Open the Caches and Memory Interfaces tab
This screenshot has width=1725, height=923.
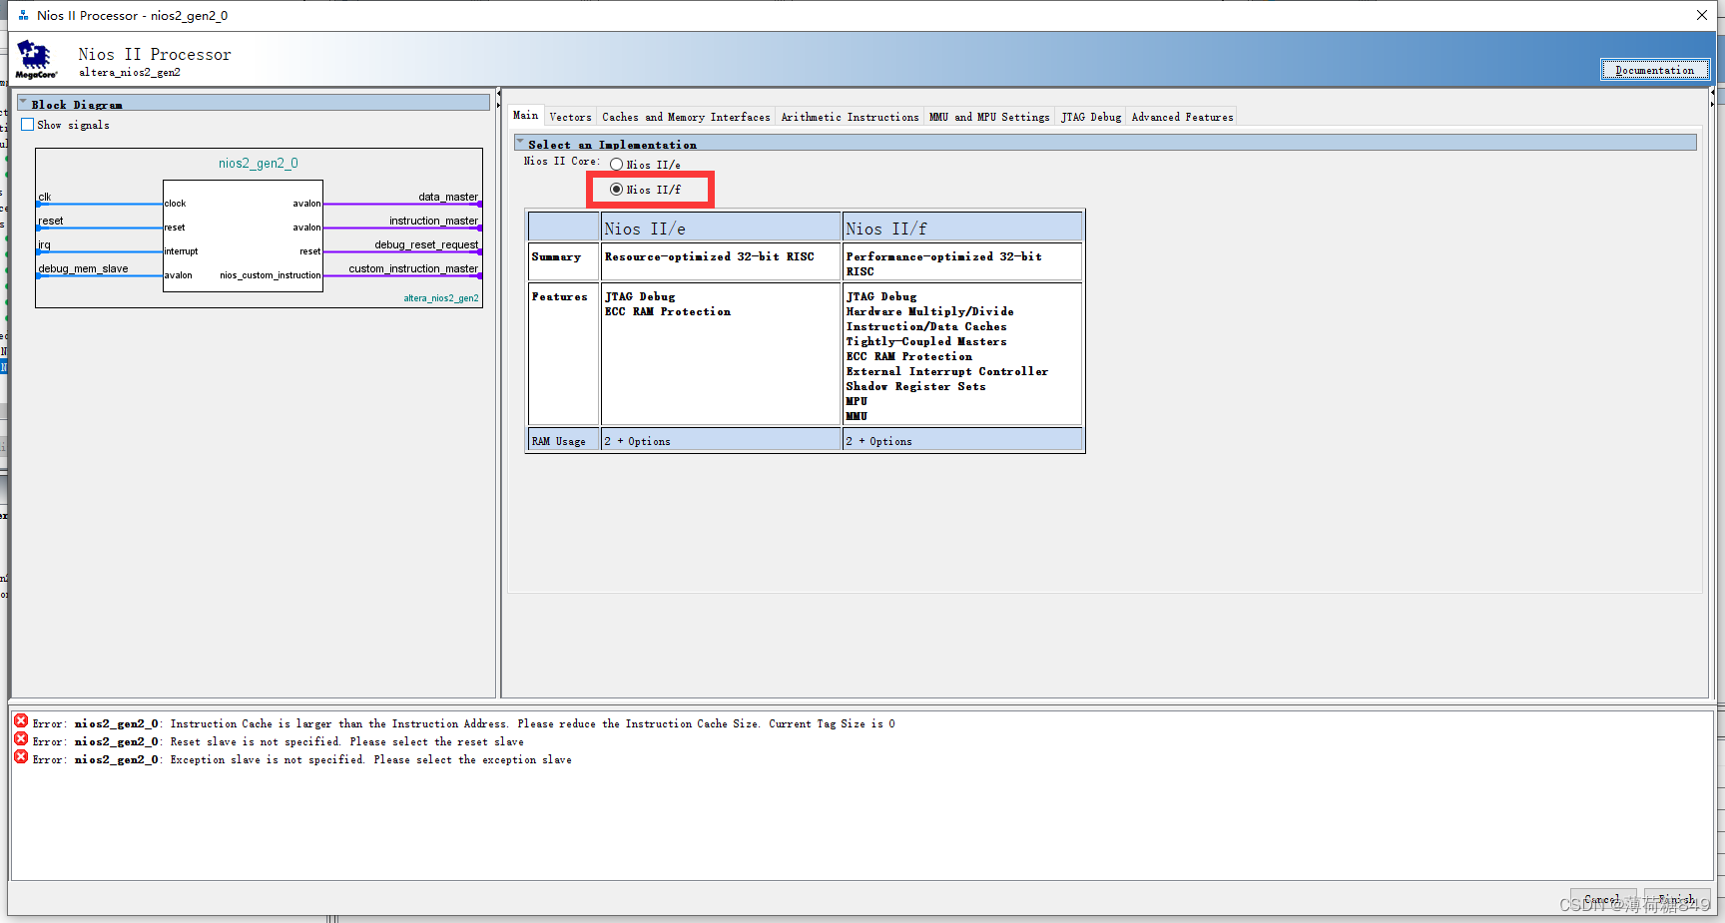coord(685,116)
